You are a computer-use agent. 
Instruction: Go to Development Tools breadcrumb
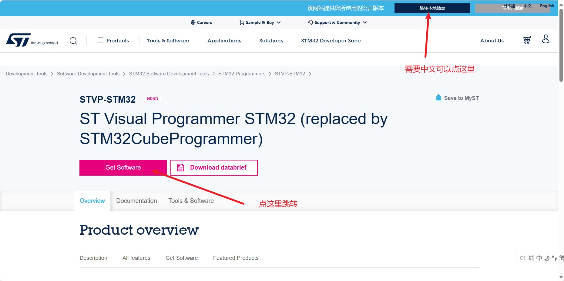pyautogui.click(x=27, y=74)
